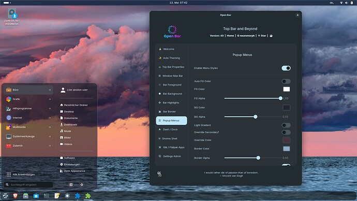Switch to the Bar Background section
The height and width of the screenshot is (201, 357).
click(171, 94)
